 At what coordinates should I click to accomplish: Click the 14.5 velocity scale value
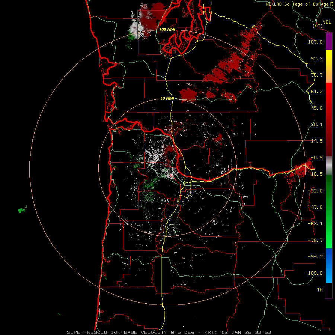click(x=317, y=141)
